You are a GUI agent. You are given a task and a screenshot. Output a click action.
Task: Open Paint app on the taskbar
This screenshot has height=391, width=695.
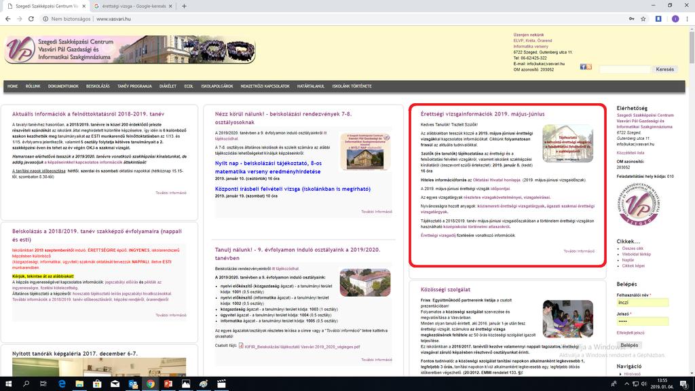[x=204, y=384]
